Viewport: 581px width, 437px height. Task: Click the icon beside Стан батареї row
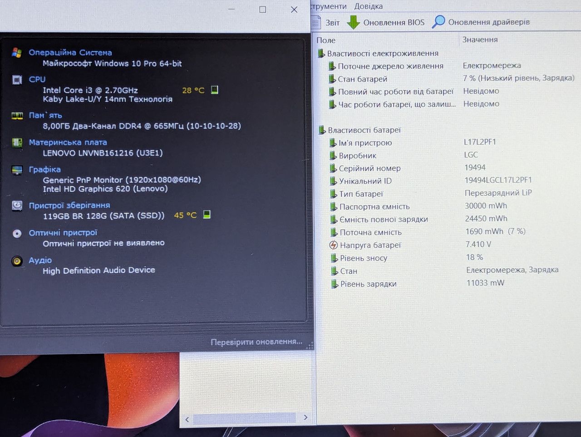pyautogui.click(x=332, y=79)
